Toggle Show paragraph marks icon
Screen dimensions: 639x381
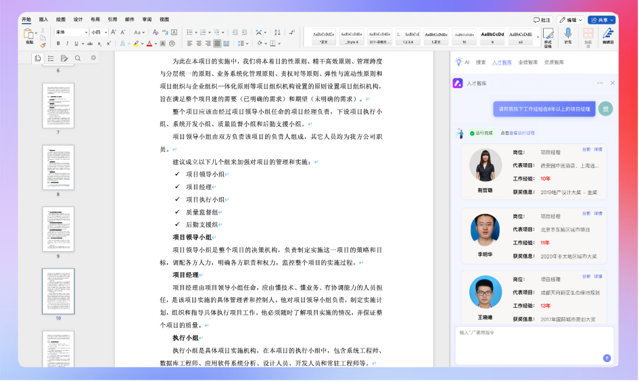click(292, 32)
